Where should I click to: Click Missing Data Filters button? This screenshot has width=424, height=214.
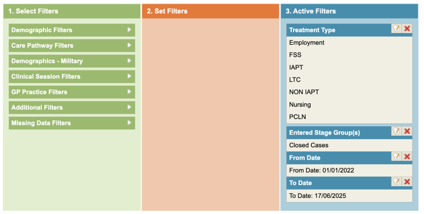[x=72, y=123]
